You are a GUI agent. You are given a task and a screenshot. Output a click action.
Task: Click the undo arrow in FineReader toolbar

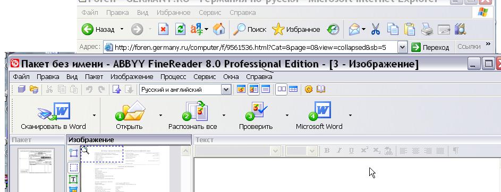point(89,89)
